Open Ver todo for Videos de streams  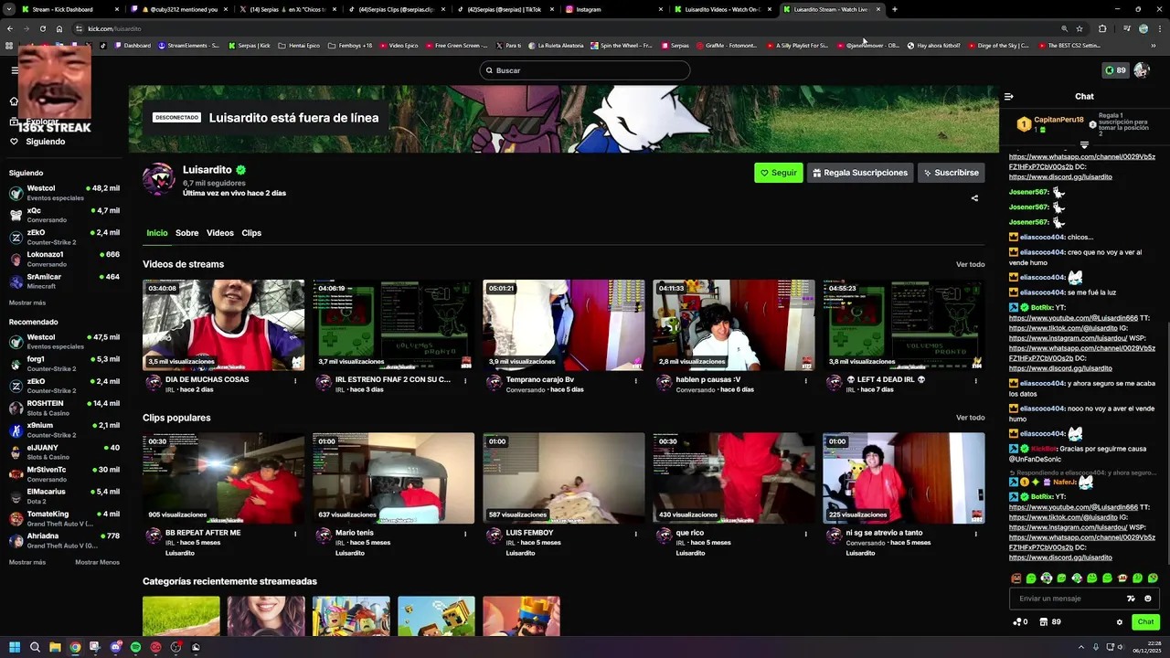point(970,265)
